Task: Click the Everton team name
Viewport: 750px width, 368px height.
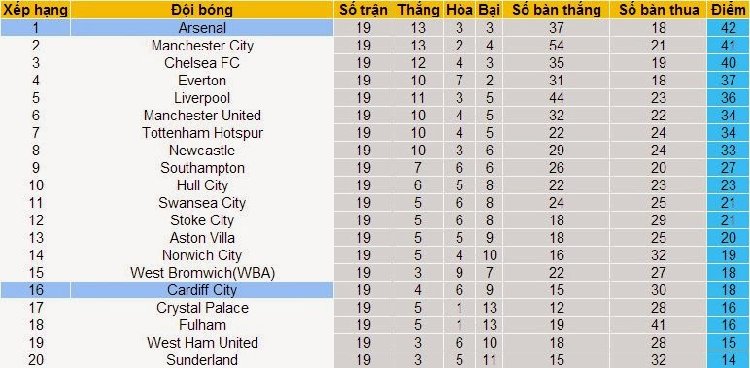Action: point(202,81)
